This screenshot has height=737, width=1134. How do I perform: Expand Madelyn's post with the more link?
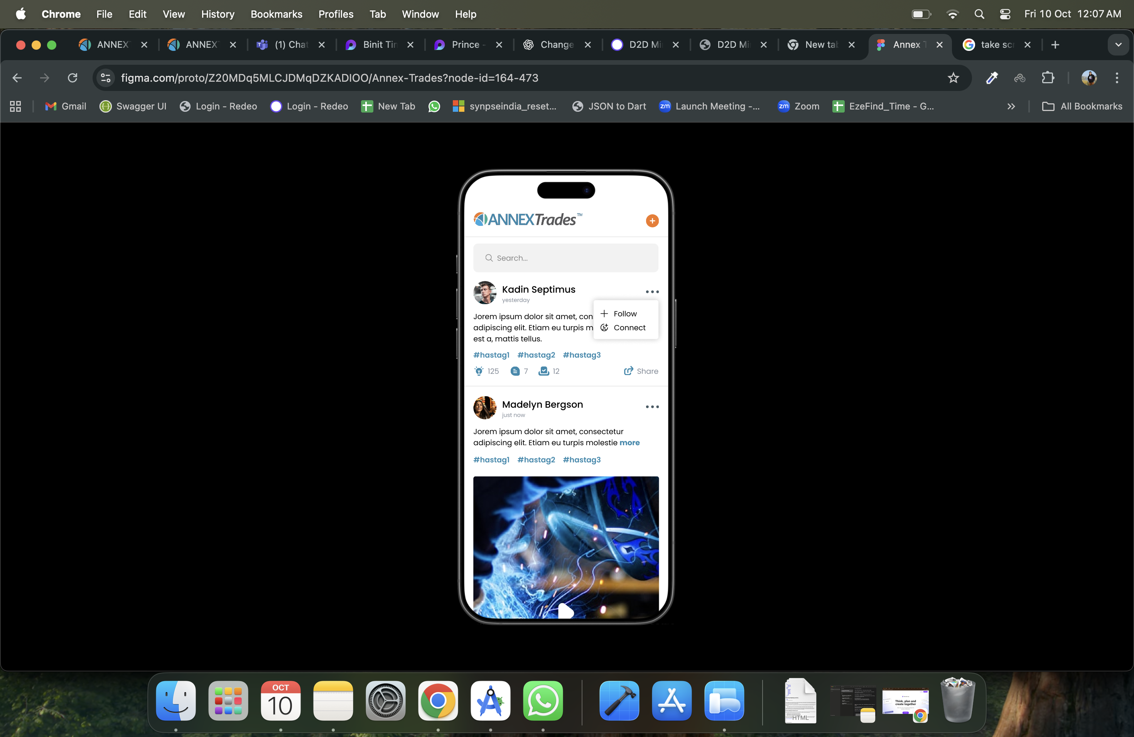(630, 442)
